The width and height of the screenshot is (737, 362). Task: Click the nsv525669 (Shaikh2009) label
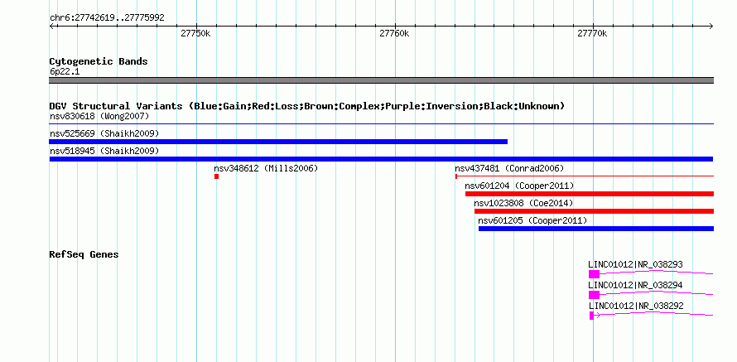[x=104, y=133]
